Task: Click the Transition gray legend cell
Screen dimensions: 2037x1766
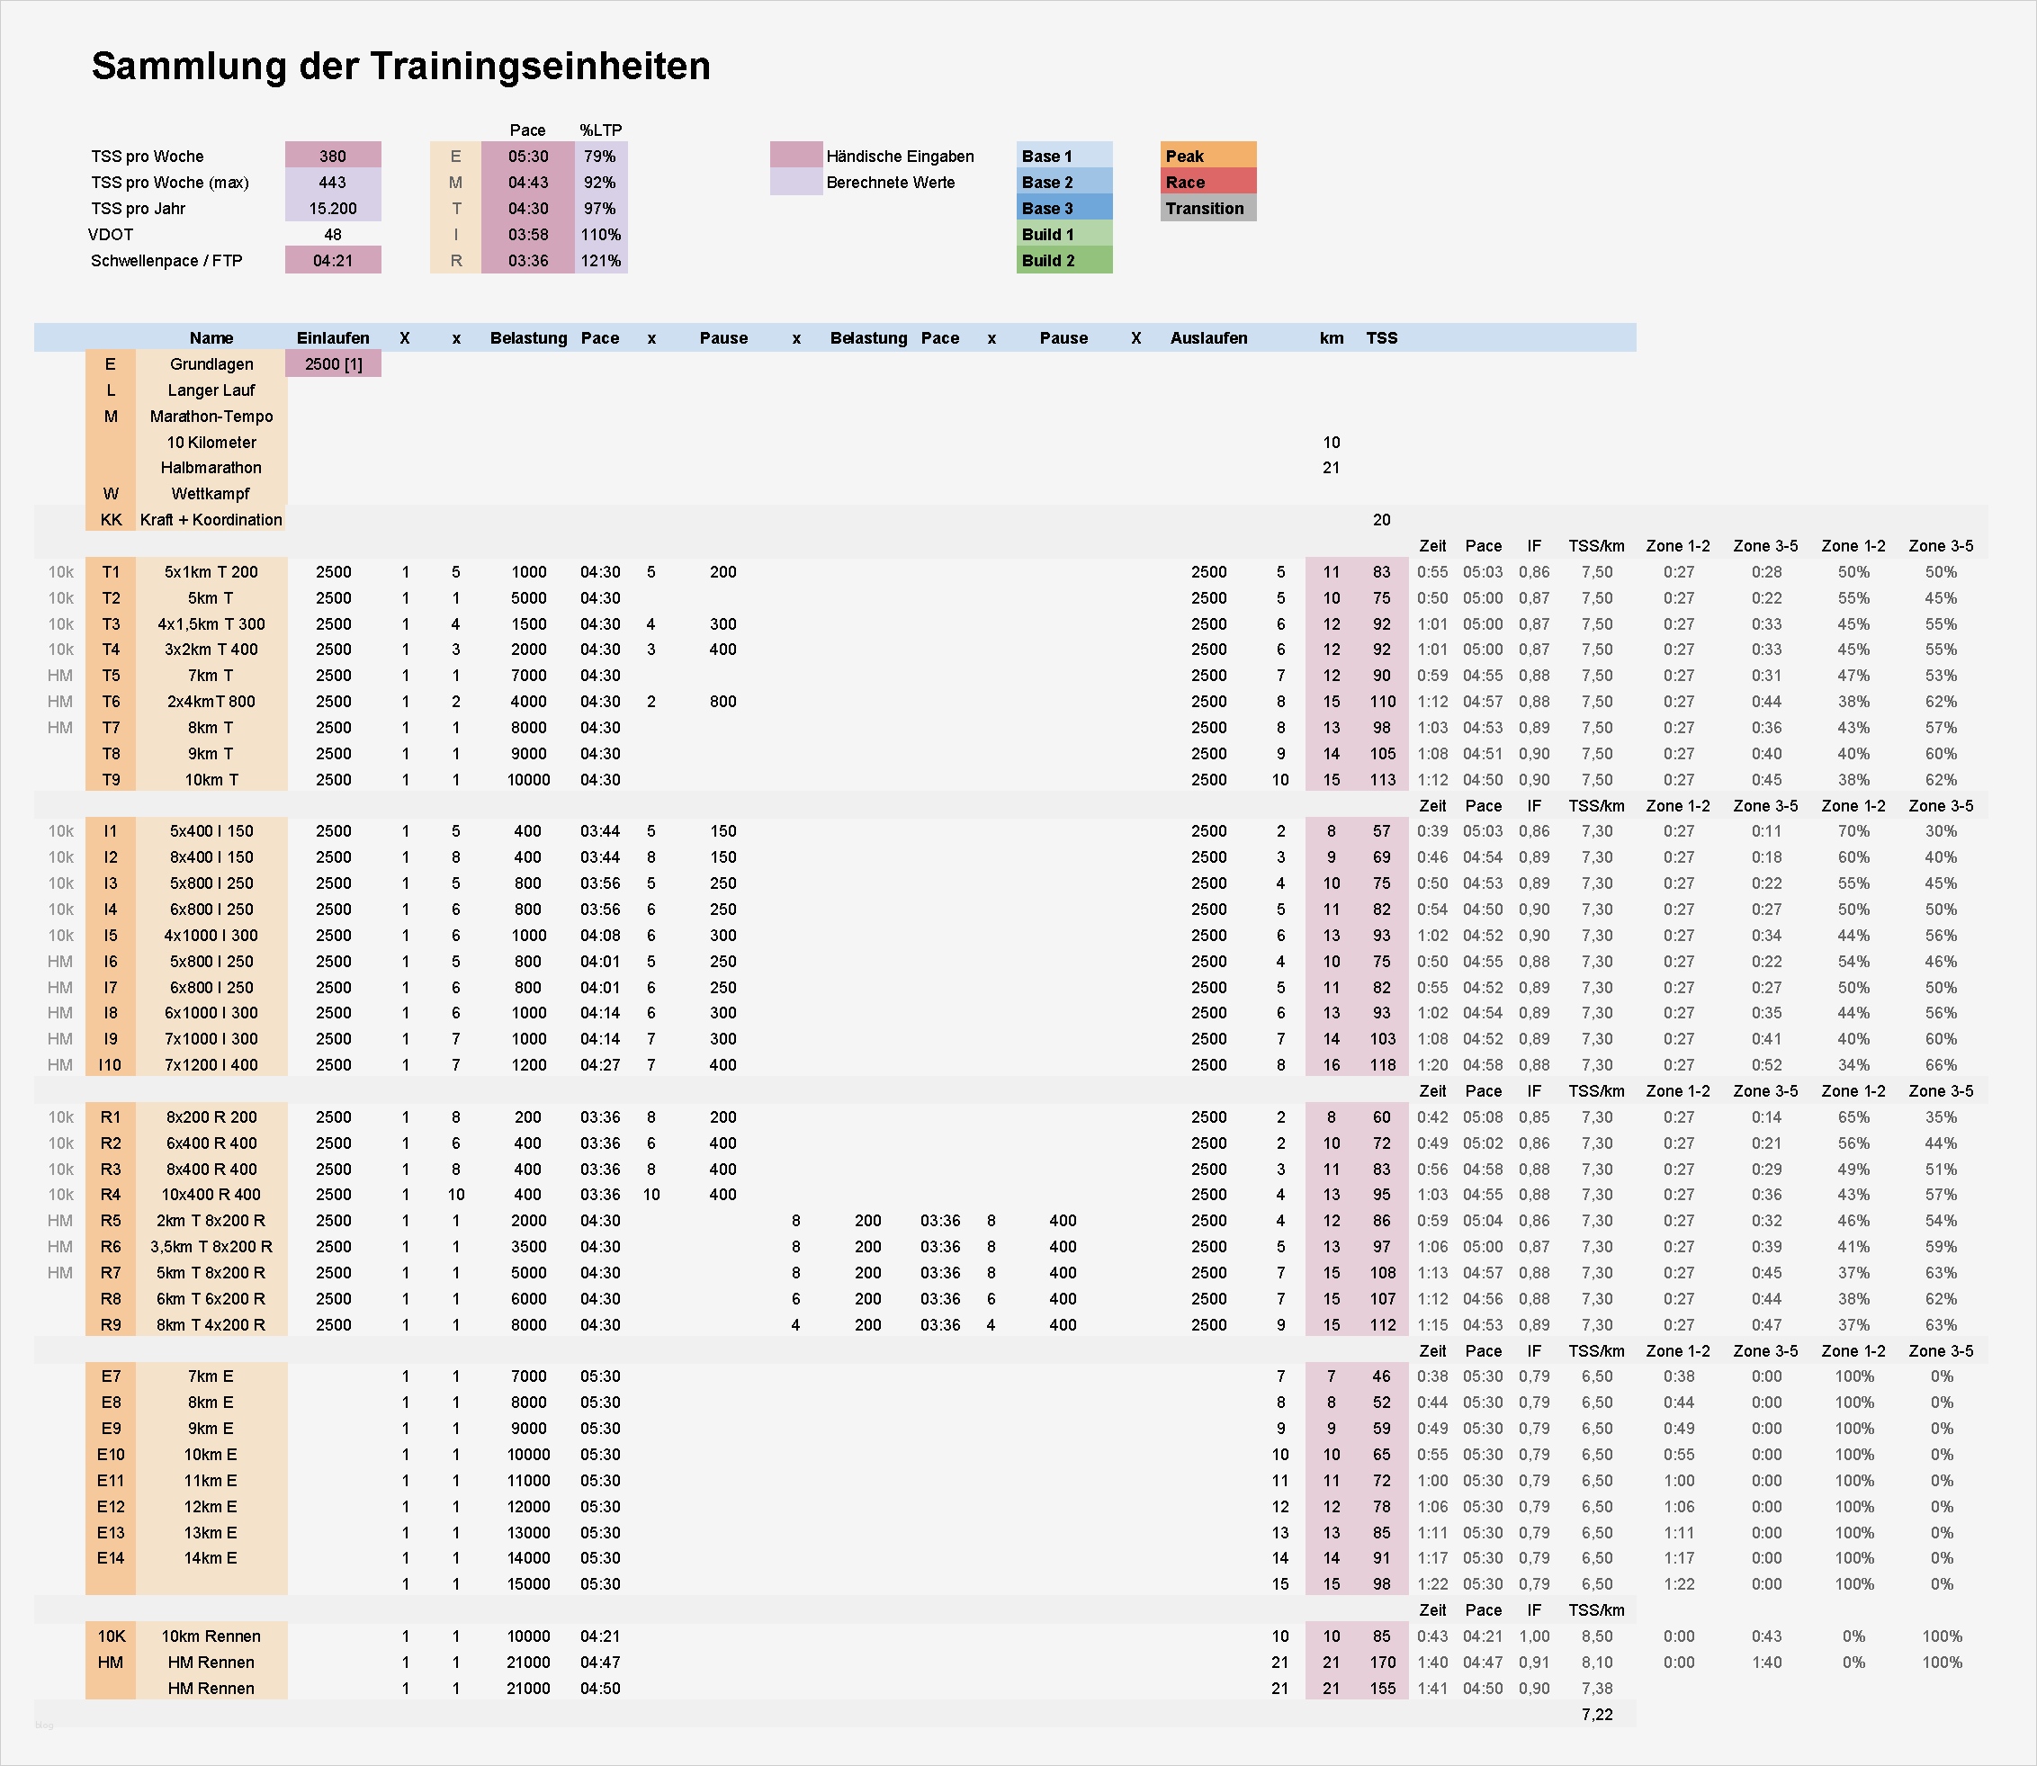Action: (x=1207, y=208)
